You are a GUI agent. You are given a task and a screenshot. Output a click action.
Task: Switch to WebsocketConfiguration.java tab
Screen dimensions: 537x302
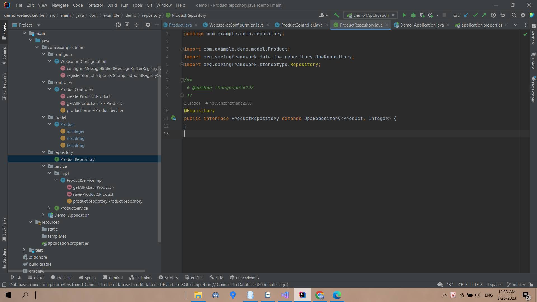pos(236,25)
